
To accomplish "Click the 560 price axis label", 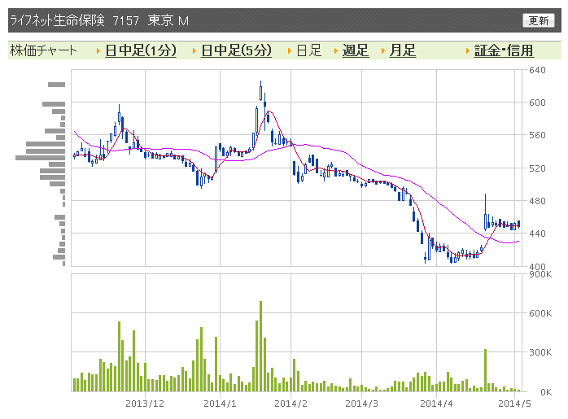I will (537, 135).
